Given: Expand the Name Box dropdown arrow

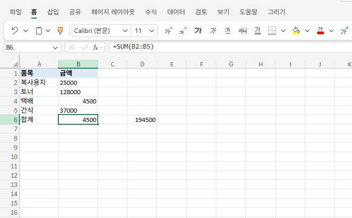Looking at the screenshot, I should coord(55,48).
